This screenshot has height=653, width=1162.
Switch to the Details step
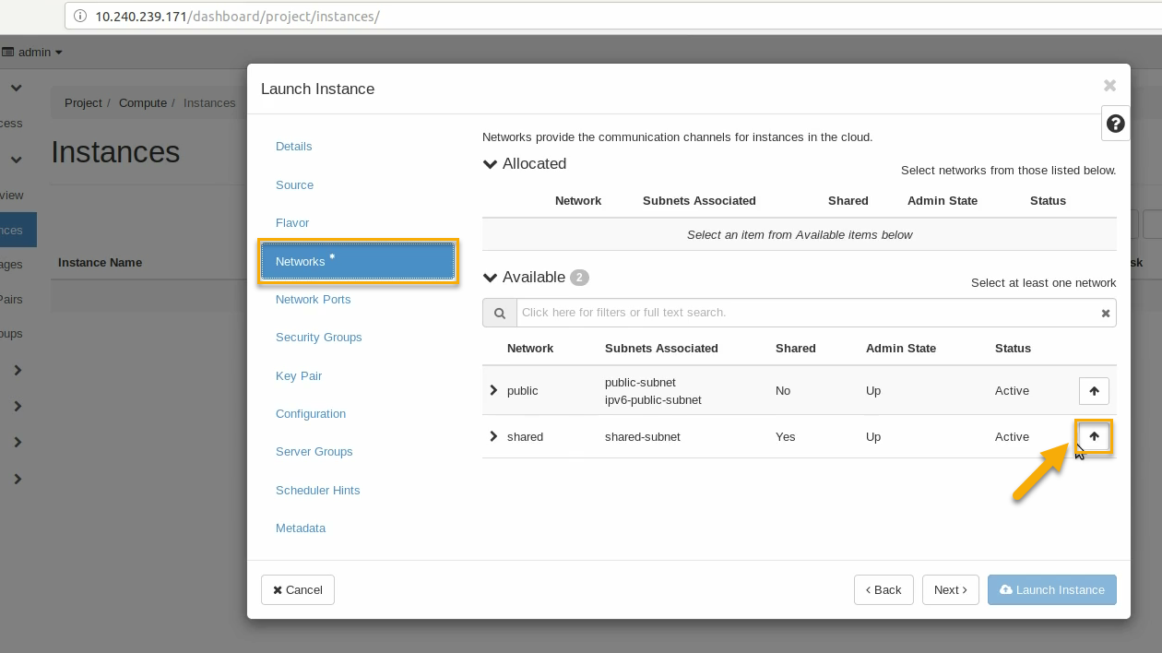[293, 147]
